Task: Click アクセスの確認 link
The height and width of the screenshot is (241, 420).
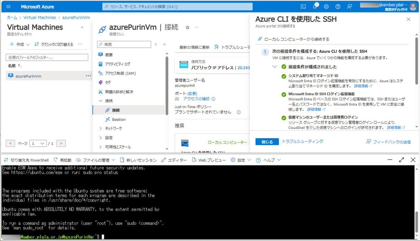Action: 196,99
